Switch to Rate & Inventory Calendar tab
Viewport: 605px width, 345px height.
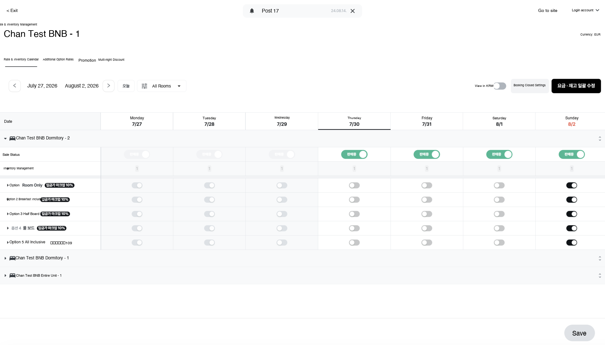(x=21, y=59)
